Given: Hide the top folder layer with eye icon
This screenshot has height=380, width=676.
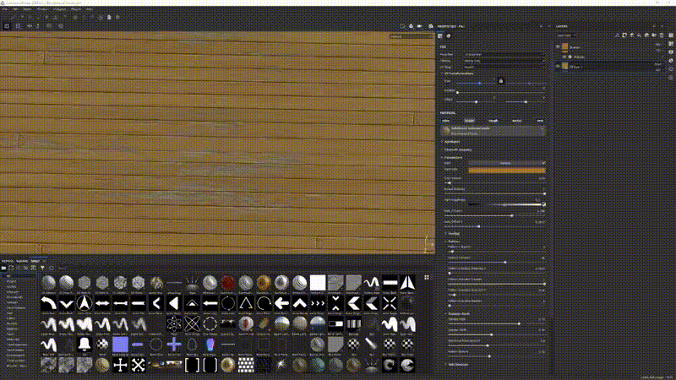Looking at the screenshot, I should point(558,46).
